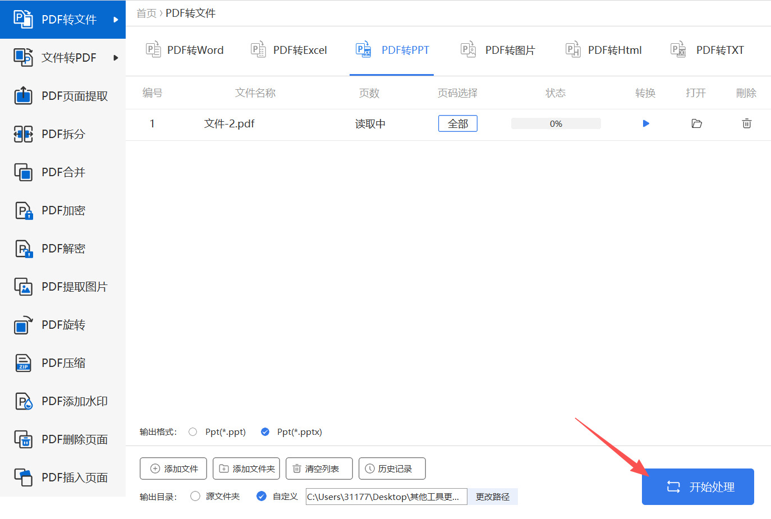Click the PDF转PPT tab icon
Viewport: 771px width, 519px height.
(364, 50)
